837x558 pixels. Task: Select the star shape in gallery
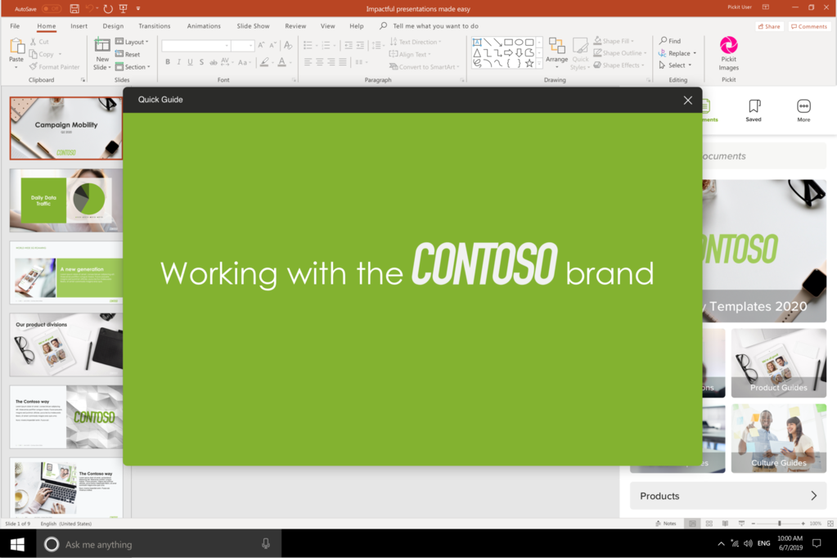pos(529,63)
